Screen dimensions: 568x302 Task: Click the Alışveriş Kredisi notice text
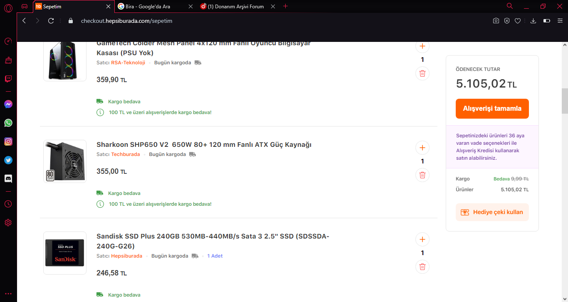click(x=490, y=147)
